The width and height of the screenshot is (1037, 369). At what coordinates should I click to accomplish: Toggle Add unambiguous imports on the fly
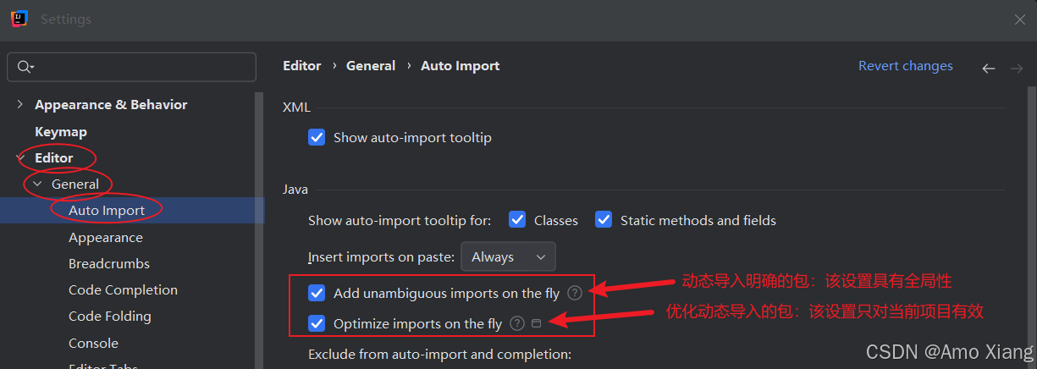click(x=317, y=294)
